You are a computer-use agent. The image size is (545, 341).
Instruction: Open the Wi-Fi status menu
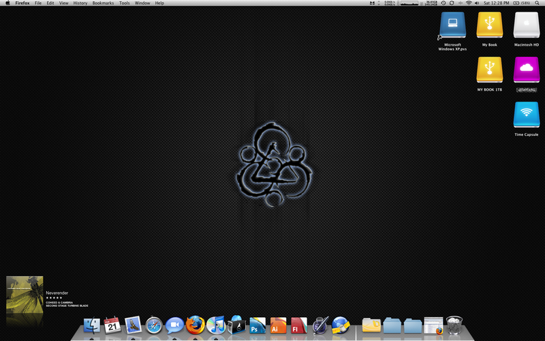pos(469,3)
